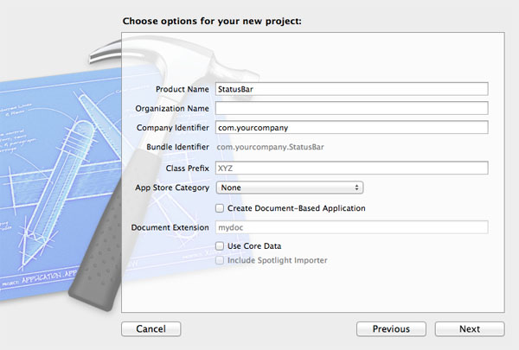This screenshot has width=519, height=350.
Task: Click the App Store Category label
Action: [172, 188]
